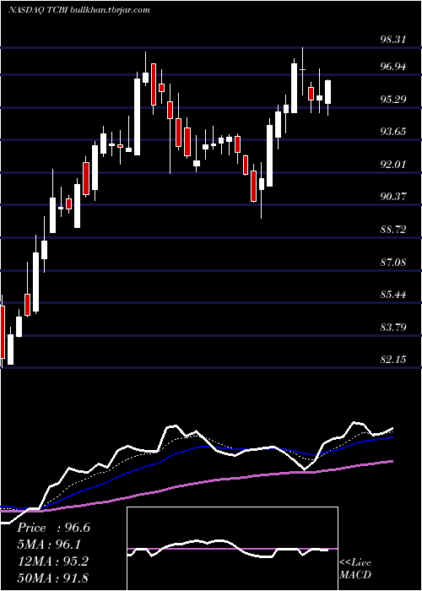Click the 85.44 price axis label

point(393,295)
